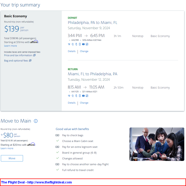Open Details for the Philadelphia to Miami flight
The image size is (186, 186).
point(72,51)
